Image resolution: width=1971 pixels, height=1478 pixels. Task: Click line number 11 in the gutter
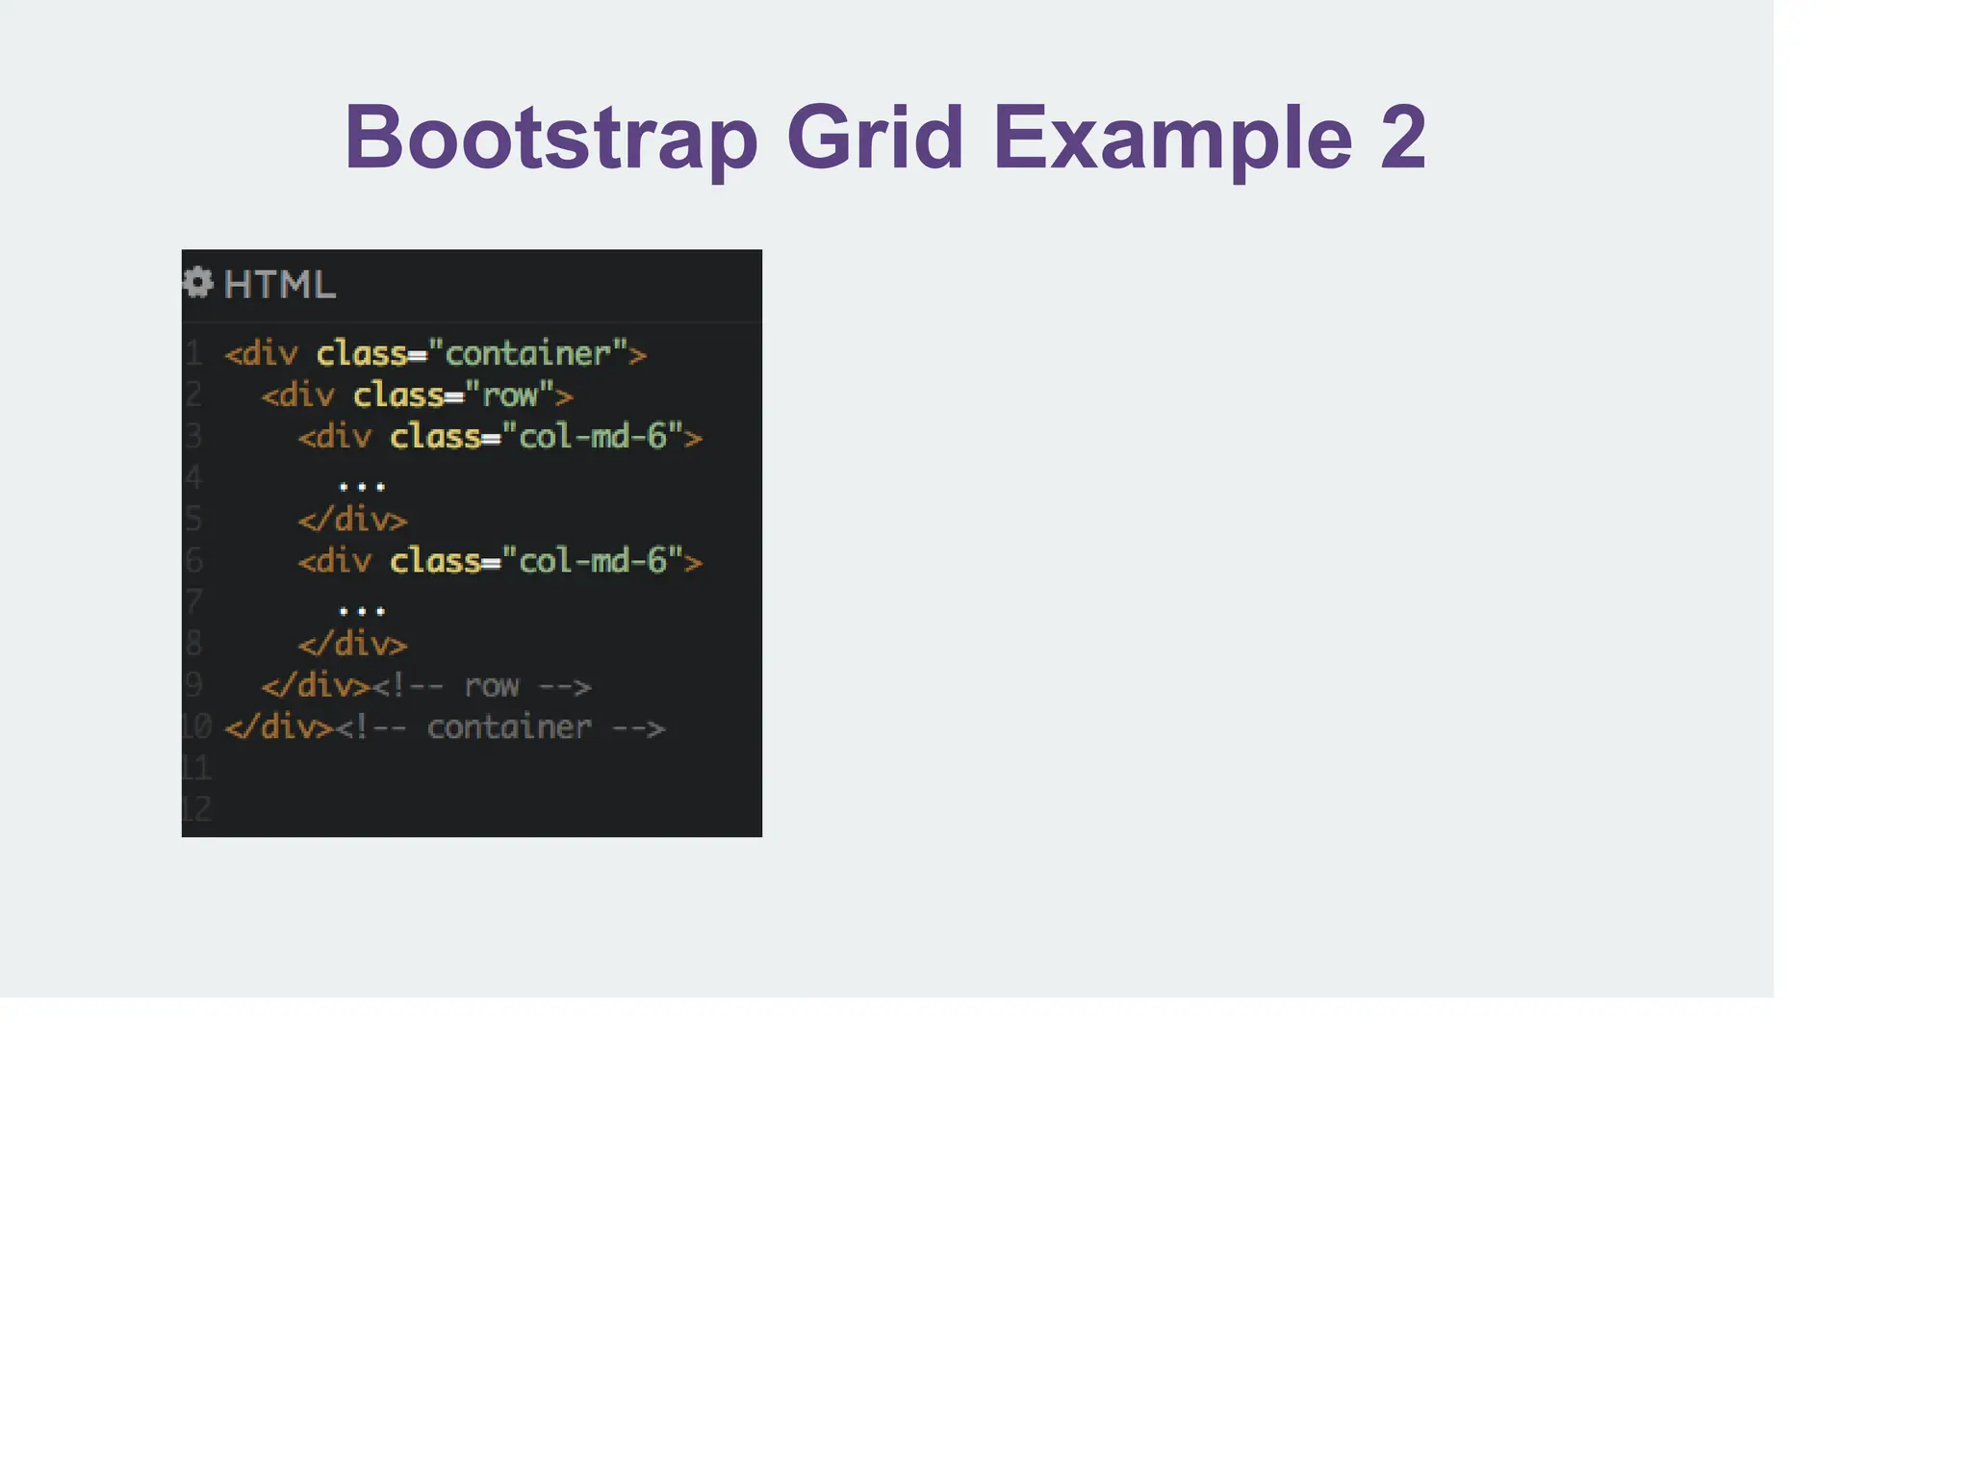click(196, 768)
